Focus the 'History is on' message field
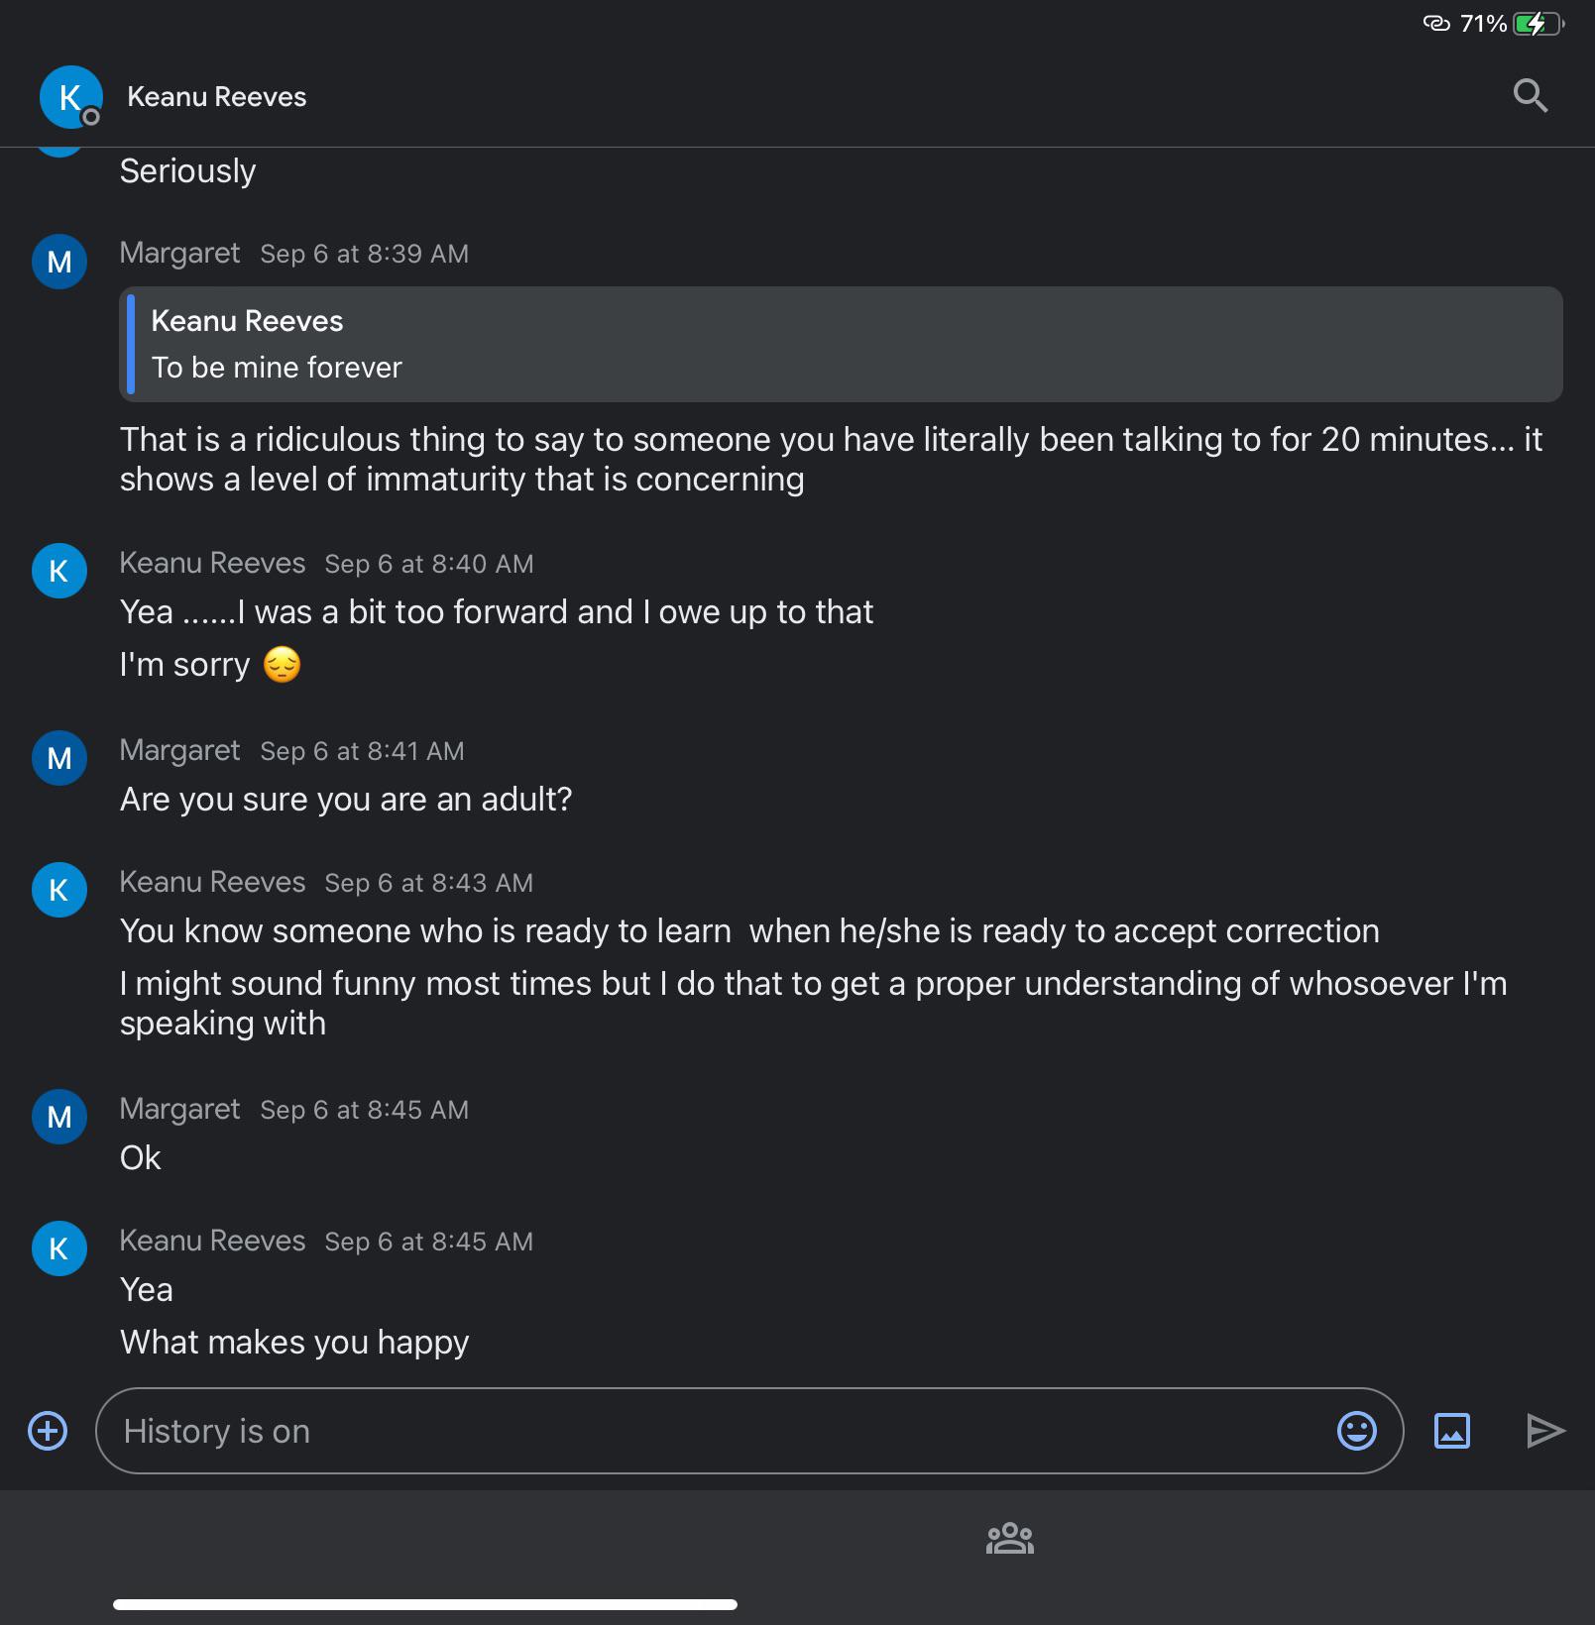Image resolution: width=1595 pixels, height=1625 pixels. coord(714,1431)
